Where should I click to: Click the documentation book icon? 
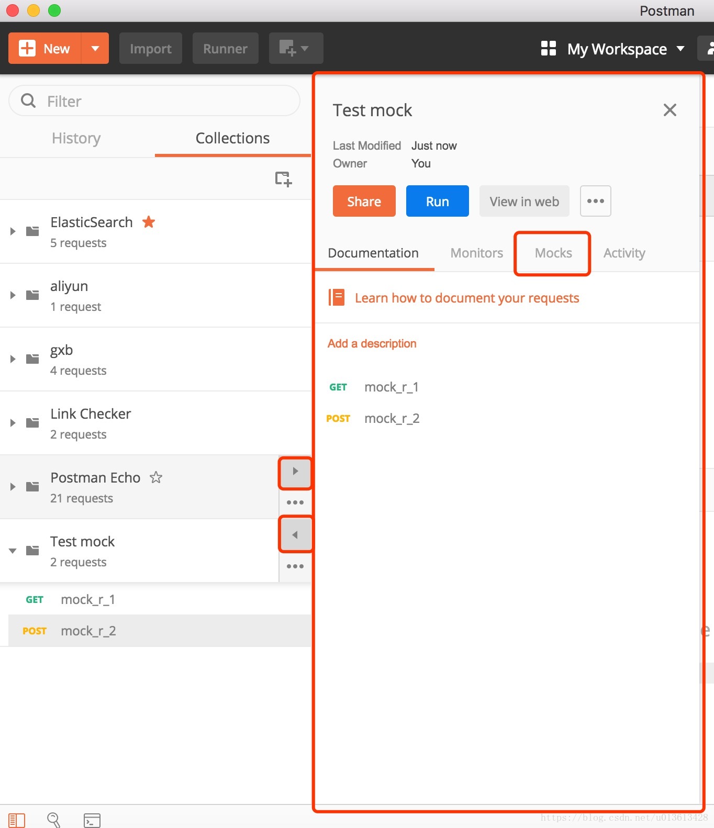337,297
